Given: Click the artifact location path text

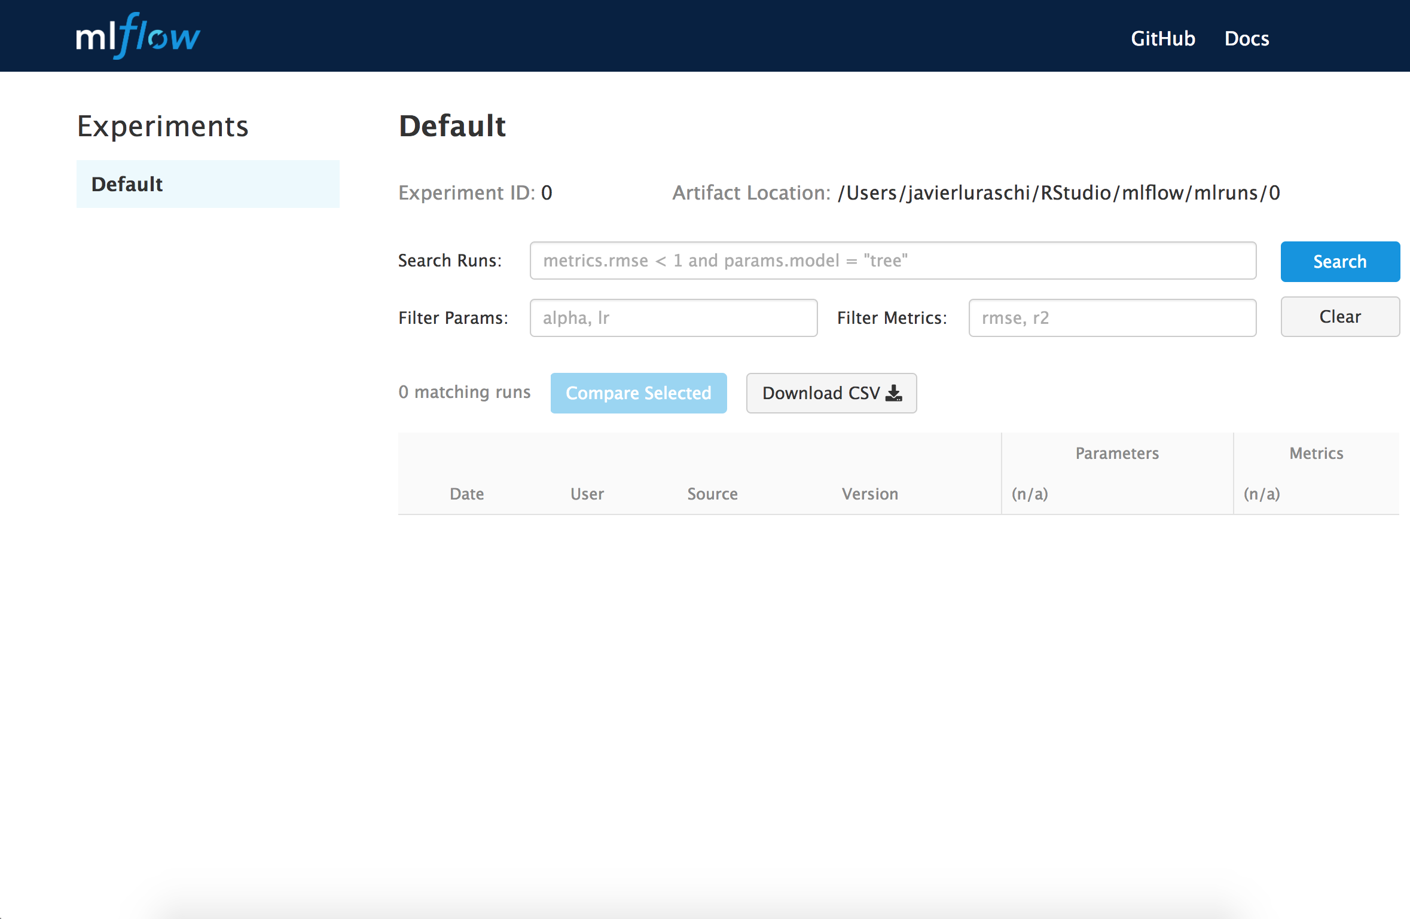Looking at the screenshot, I should 1058,193.
